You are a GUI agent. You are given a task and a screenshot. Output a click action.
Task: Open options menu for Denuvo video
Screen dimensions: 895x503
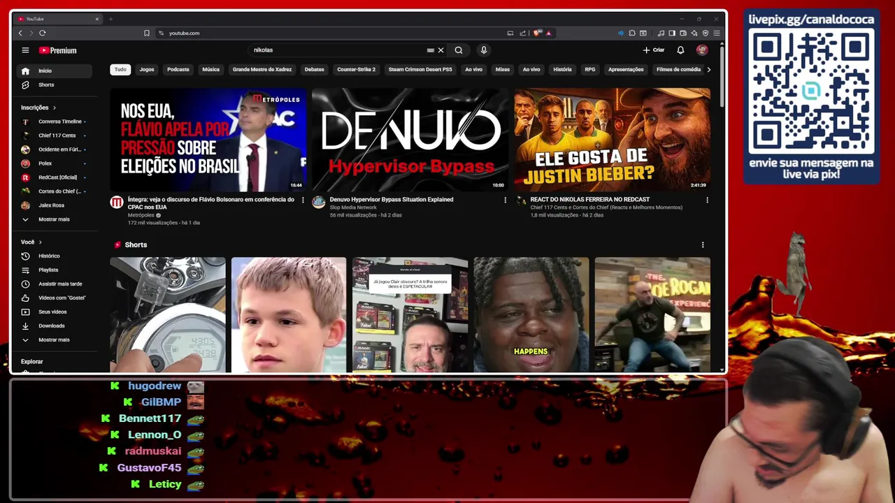(x=505, y=200)
